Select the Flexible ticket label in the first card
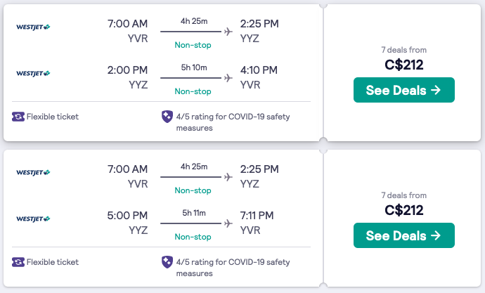Image resolution: width=485 pixels, height=293 pixels. 53,117
